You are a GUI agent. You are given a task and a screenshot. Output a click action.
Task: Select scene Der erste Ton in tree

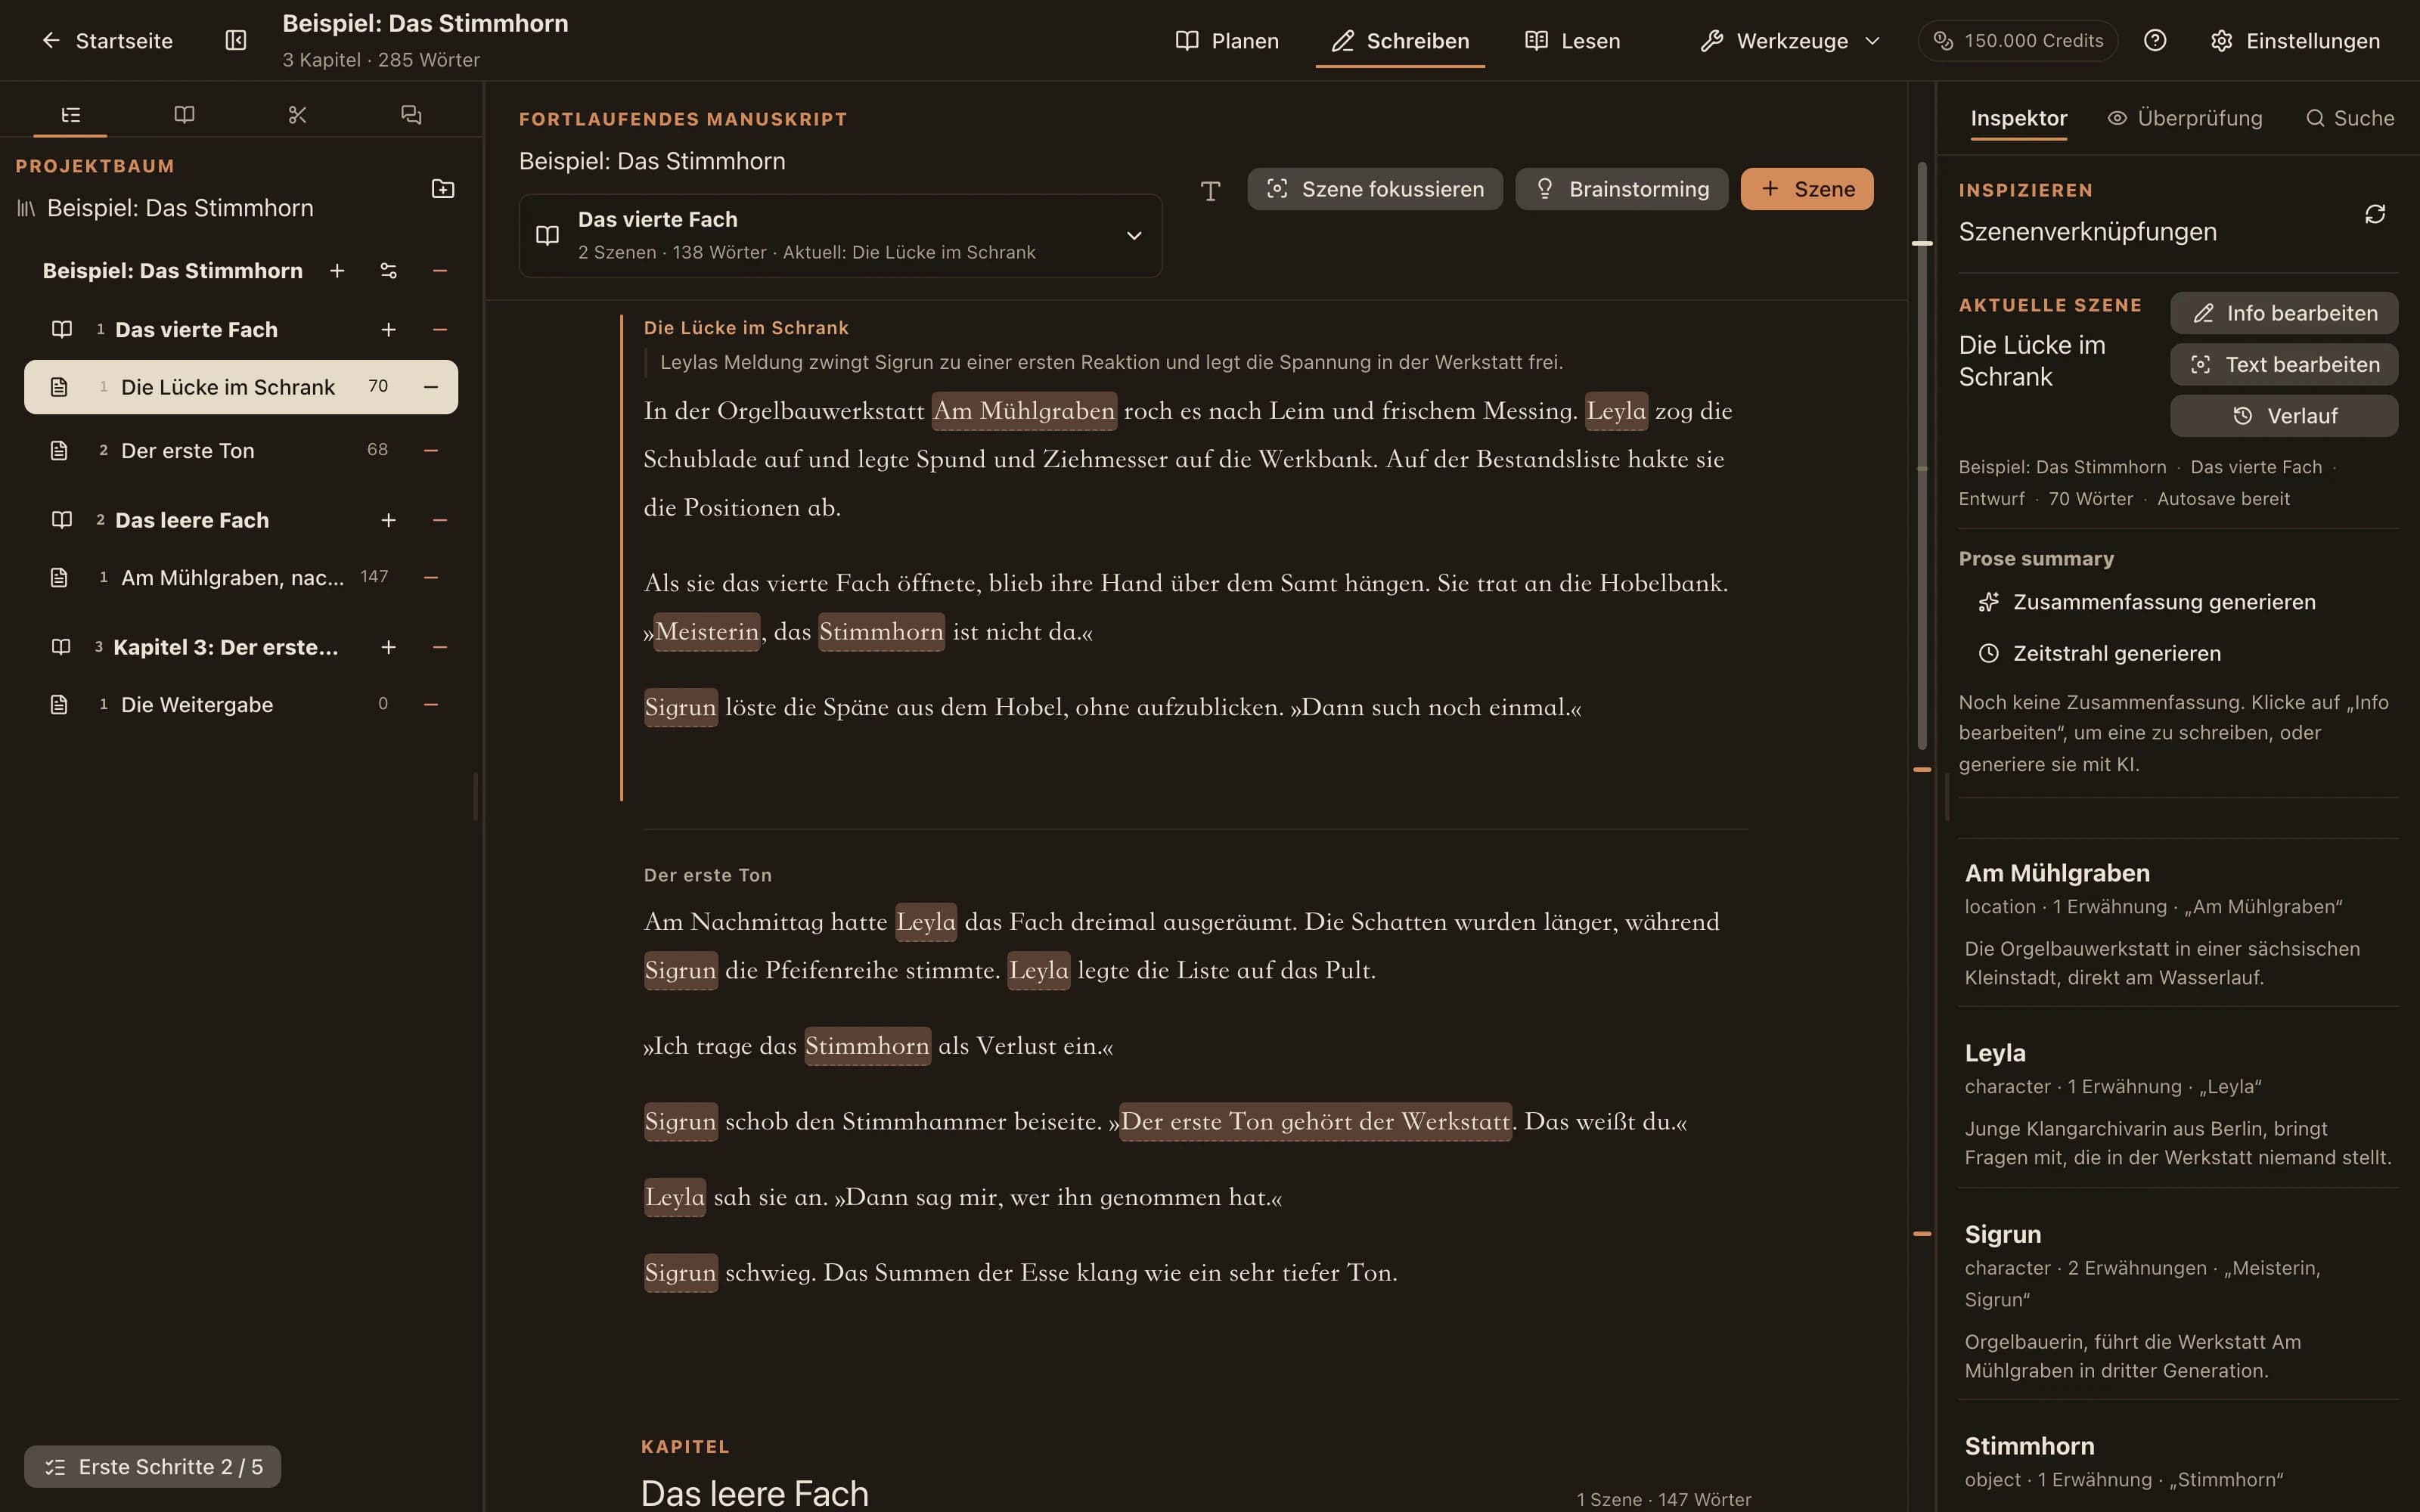(x=241, y=451)
